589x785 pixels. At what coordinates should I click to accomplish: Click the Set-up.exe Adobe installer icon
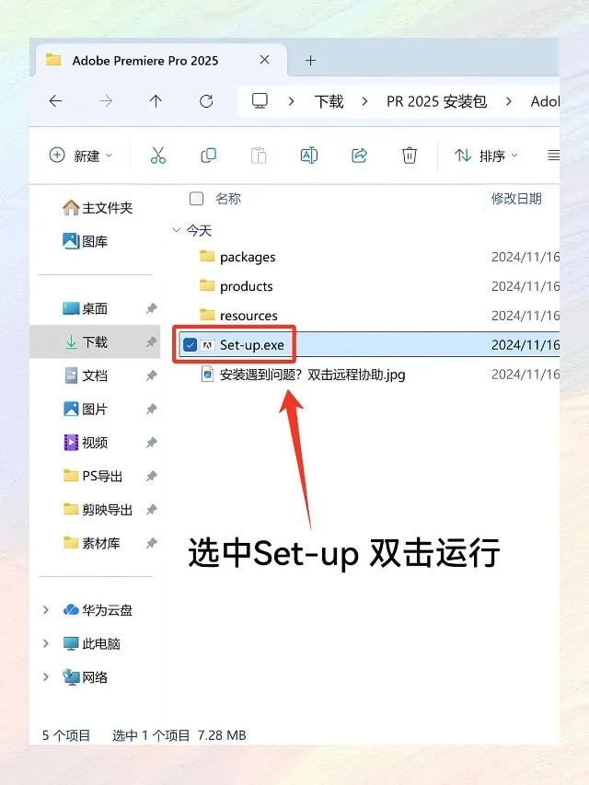[x=207, y=344]
